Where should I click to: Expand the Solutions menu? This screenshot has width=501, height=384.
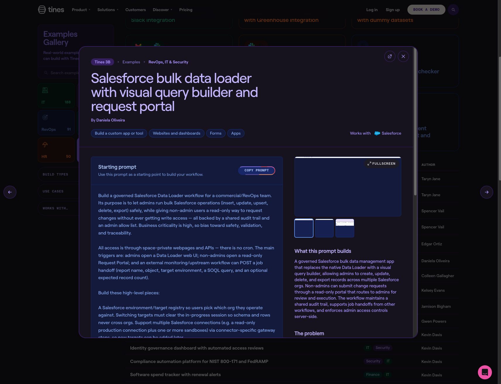click(108, 10)
